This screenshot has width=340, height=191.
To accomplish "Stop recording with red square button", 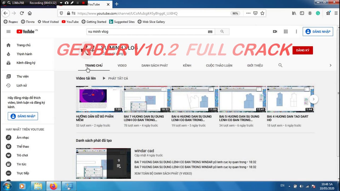I will (83, 3).
